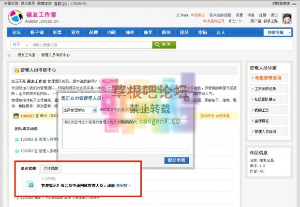Image resolution: width=300 pixels, height=207 pixels.
Task: Open 工资发放记录 in sidebar
Action: 269,88
